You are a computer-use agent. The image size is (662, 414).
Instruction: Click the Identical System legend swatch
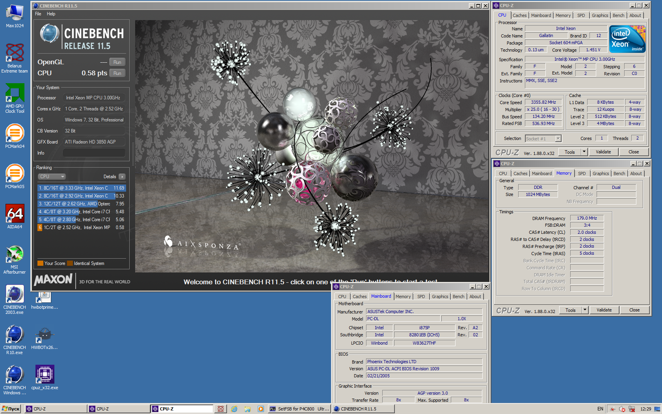(70, 263)
